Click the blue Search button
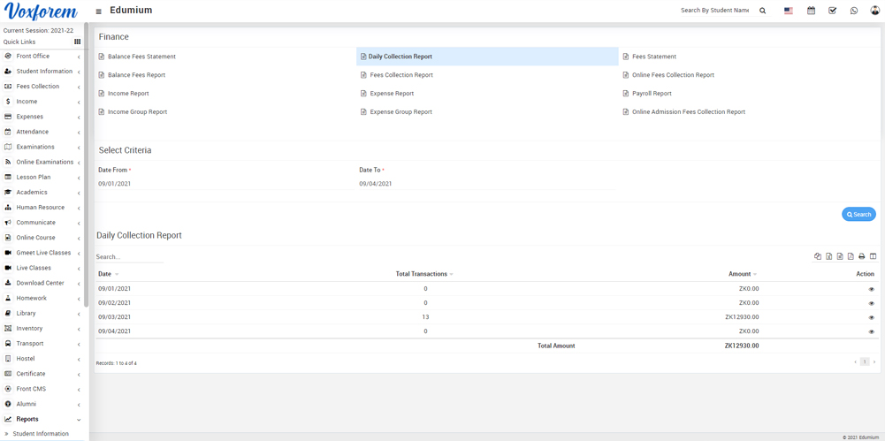 click(x=858, y=215)
